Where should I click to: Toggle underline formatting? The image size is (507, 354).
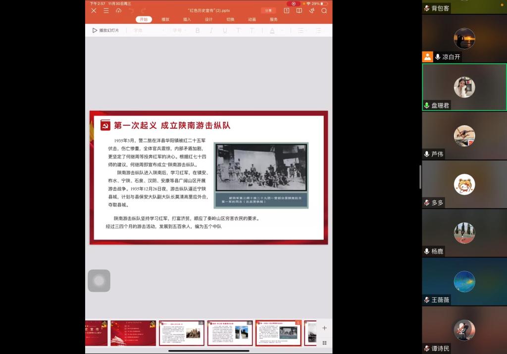[x=225, y=30]
